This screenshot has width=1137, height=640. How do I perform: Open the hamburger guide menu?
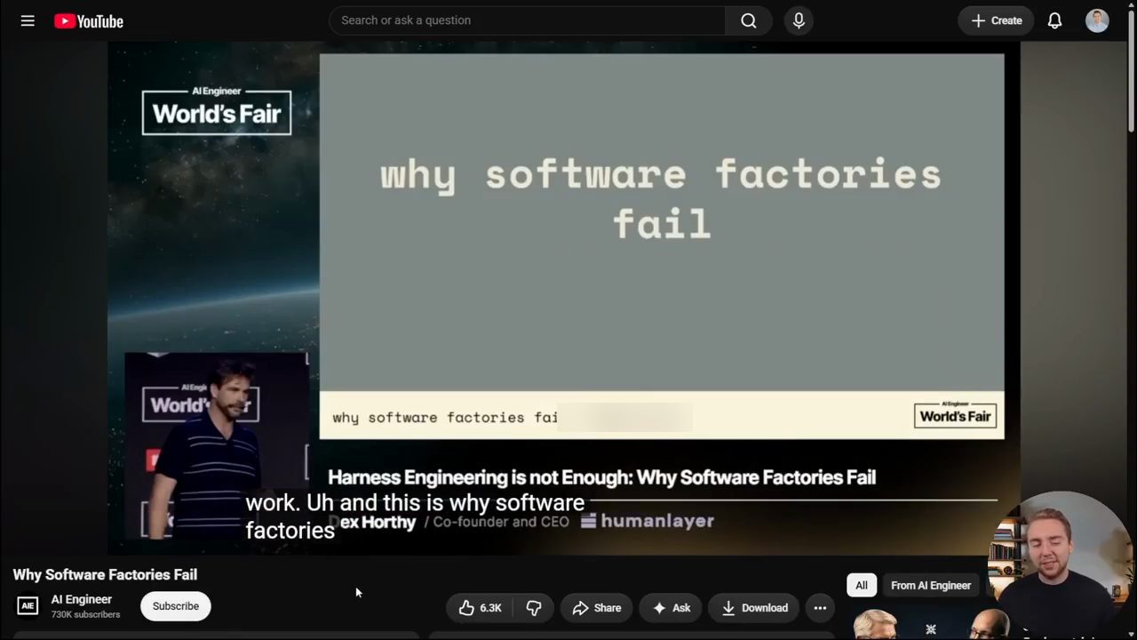pos(28,20)
